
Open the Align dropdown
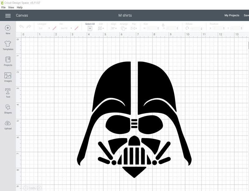114,28
